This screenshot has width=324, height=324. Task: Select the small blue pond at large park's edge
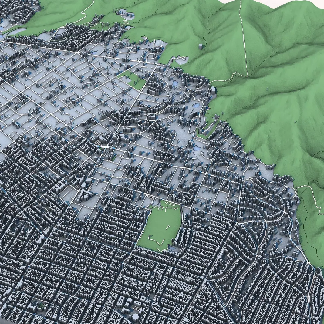coord(172,247)
